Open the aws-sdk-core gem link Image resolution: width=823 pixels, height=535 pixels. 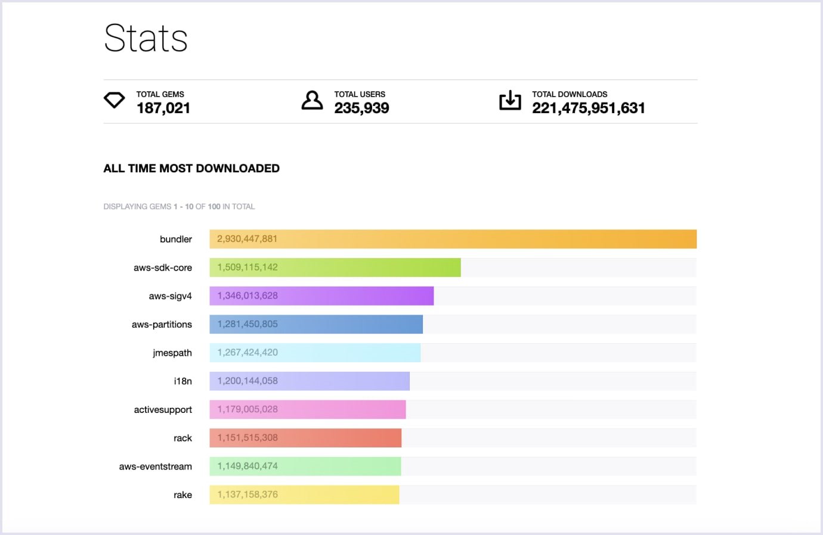point(162,267)
